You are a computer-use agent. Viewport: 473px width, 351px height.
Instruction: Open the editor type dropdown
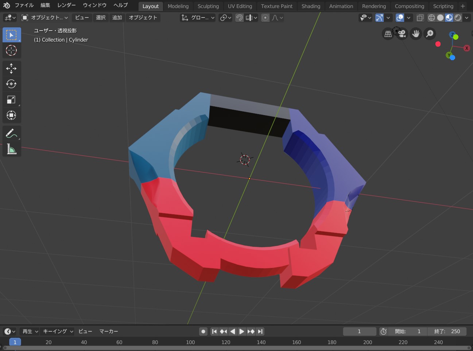pyautogui.click(x=10, y=18)
